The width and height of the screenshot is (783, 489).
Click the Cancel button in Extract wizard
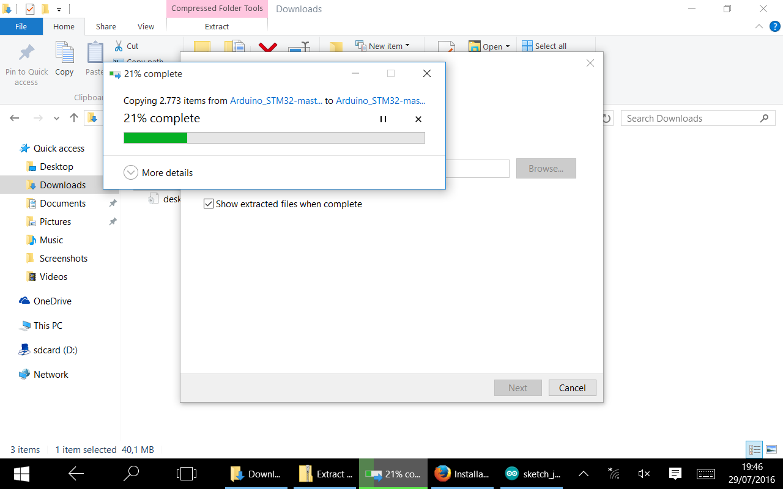coord(573,388)
